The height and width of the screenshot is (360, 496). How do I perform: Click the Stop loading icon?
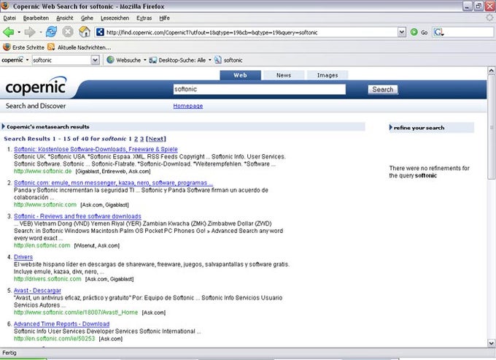point(68,32)
